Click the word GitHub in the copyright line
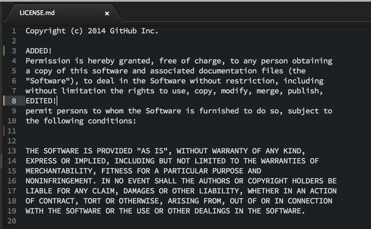This screenshot has width=371, height=229. click(x=123, y=31)
